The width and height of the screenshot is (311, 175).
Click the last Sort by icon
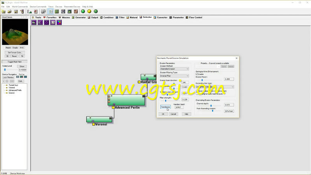click(x=25, y=77)
